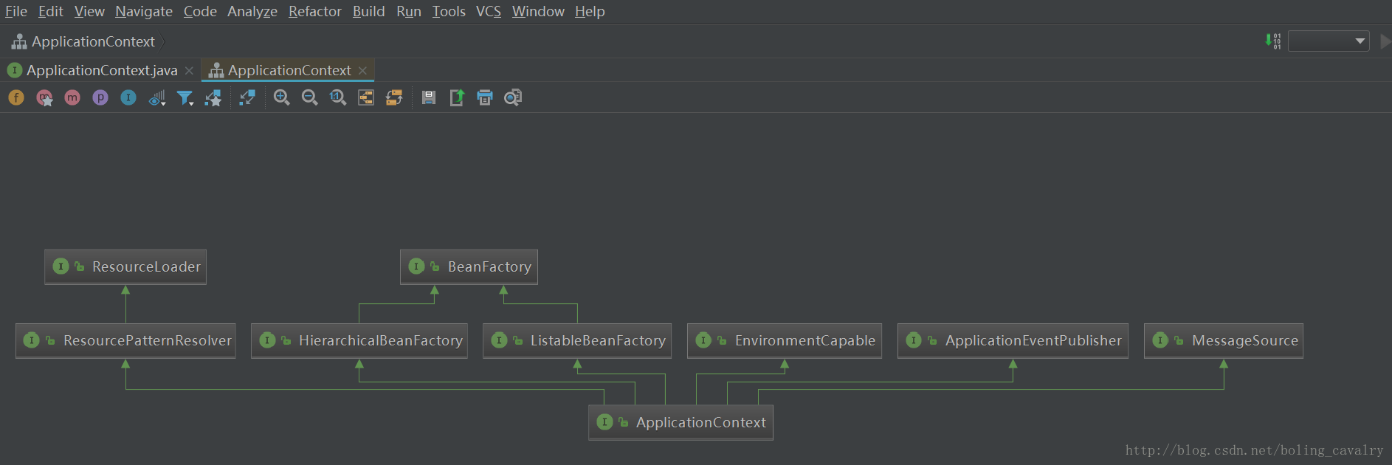The width and height of the screenshot is (1392, 465).
Task: Click the print diagram icon
Action: click(x=485, y=97)
